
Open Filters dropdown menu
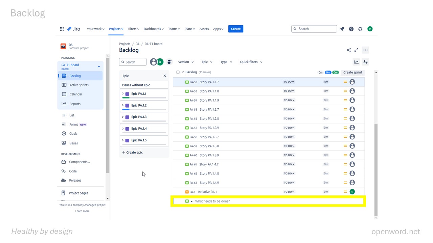point(134,29)
